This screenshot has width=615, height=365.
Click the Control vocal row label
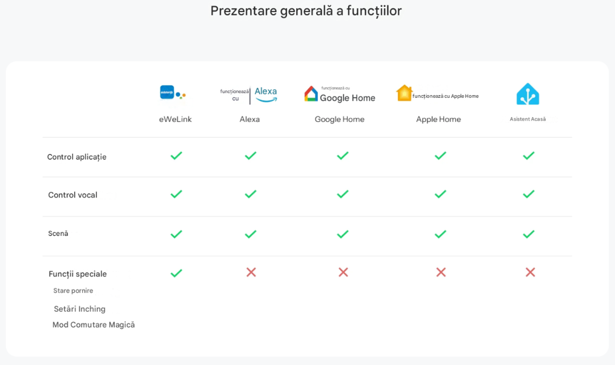pos(73,195)
